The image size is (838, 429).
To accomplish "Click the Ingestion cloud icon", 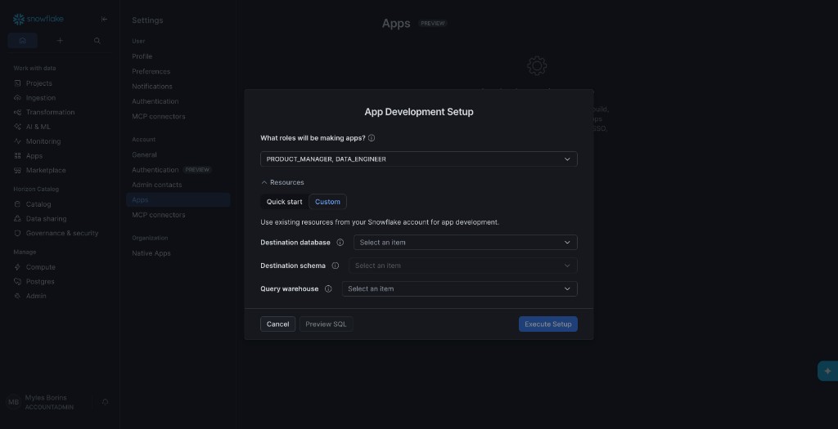I will point(18,97).
